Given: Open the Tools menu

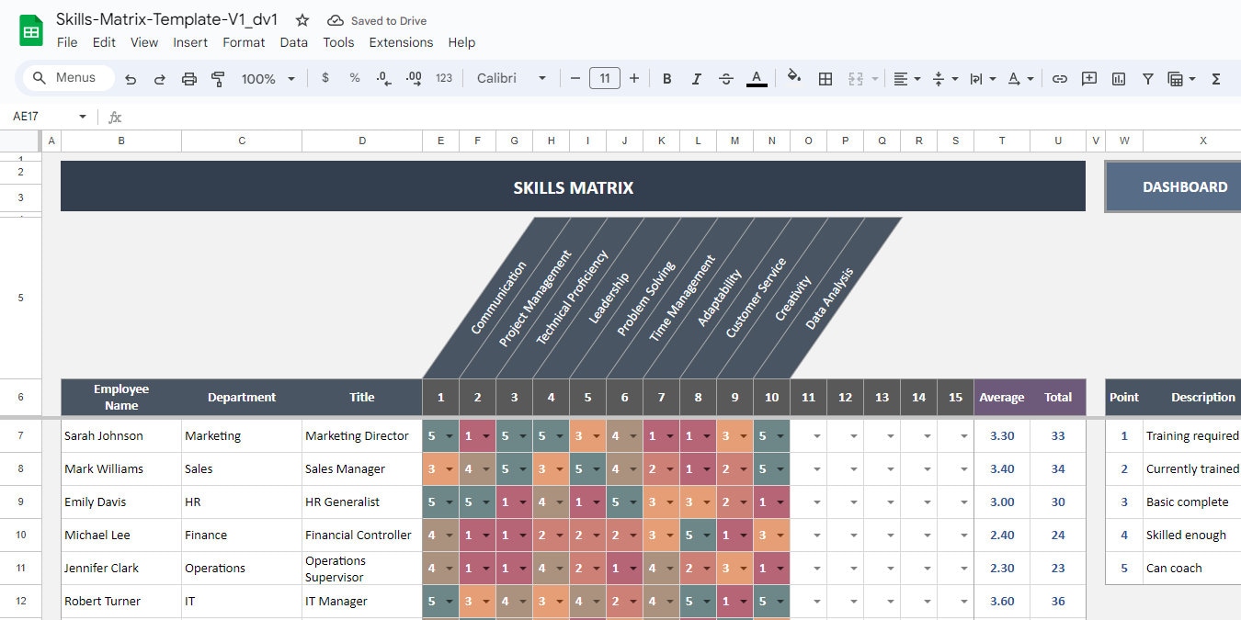Looking at the screenshot, I should (338, 42).
